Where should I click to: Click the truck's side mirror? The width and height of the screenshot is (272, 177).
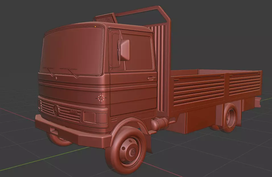pos(124,50)
